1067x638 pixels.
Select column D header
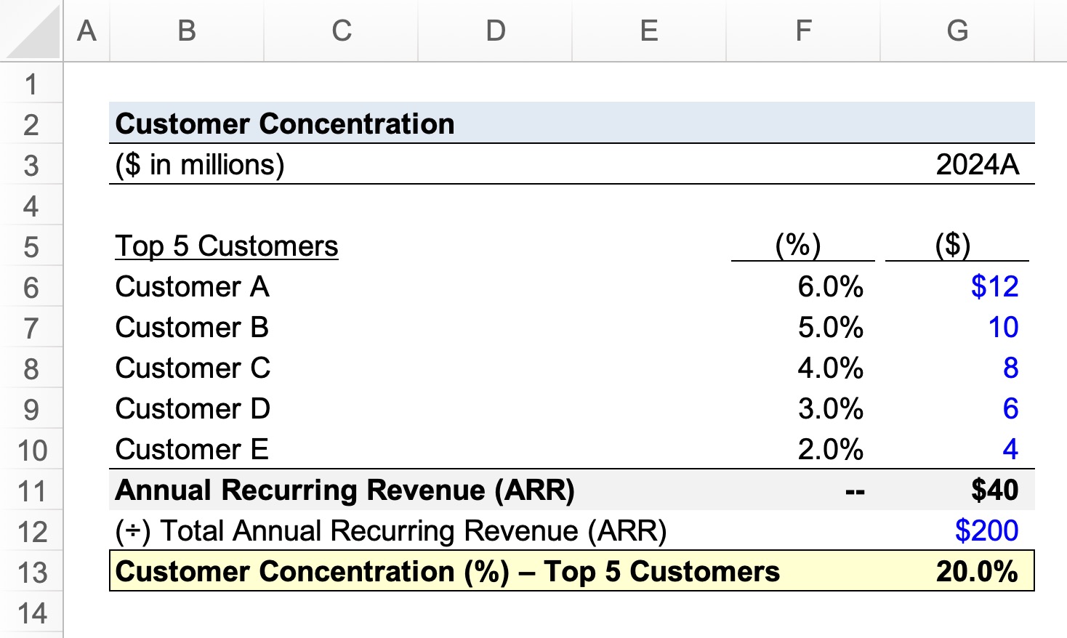point(495,31)
